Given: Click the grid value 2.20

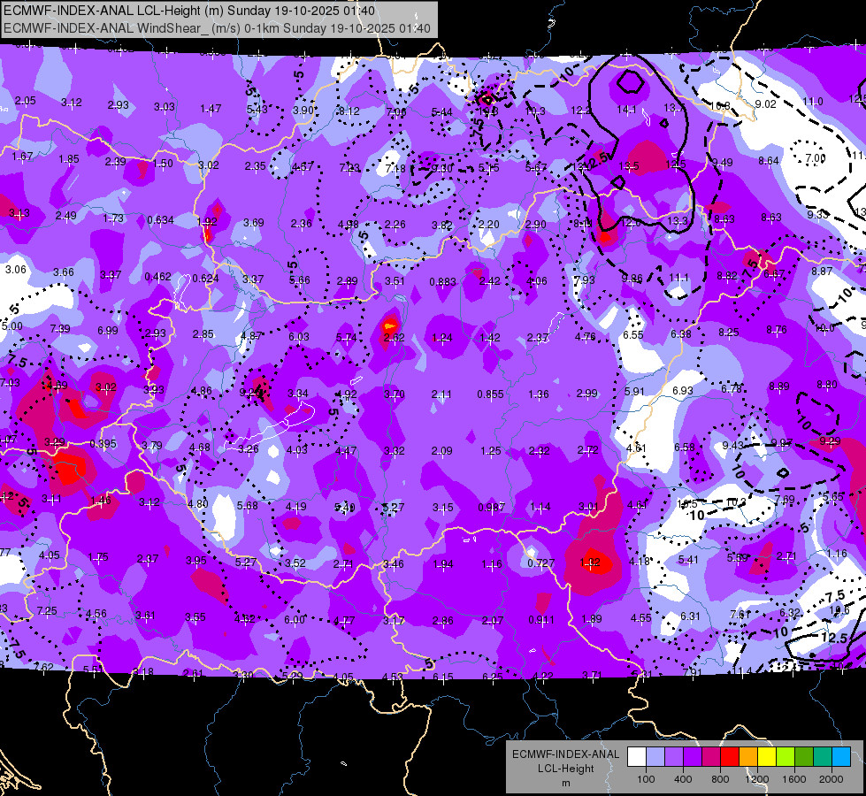Looking at the screenshot, I should pyautogui.click(x=489, y=225).
